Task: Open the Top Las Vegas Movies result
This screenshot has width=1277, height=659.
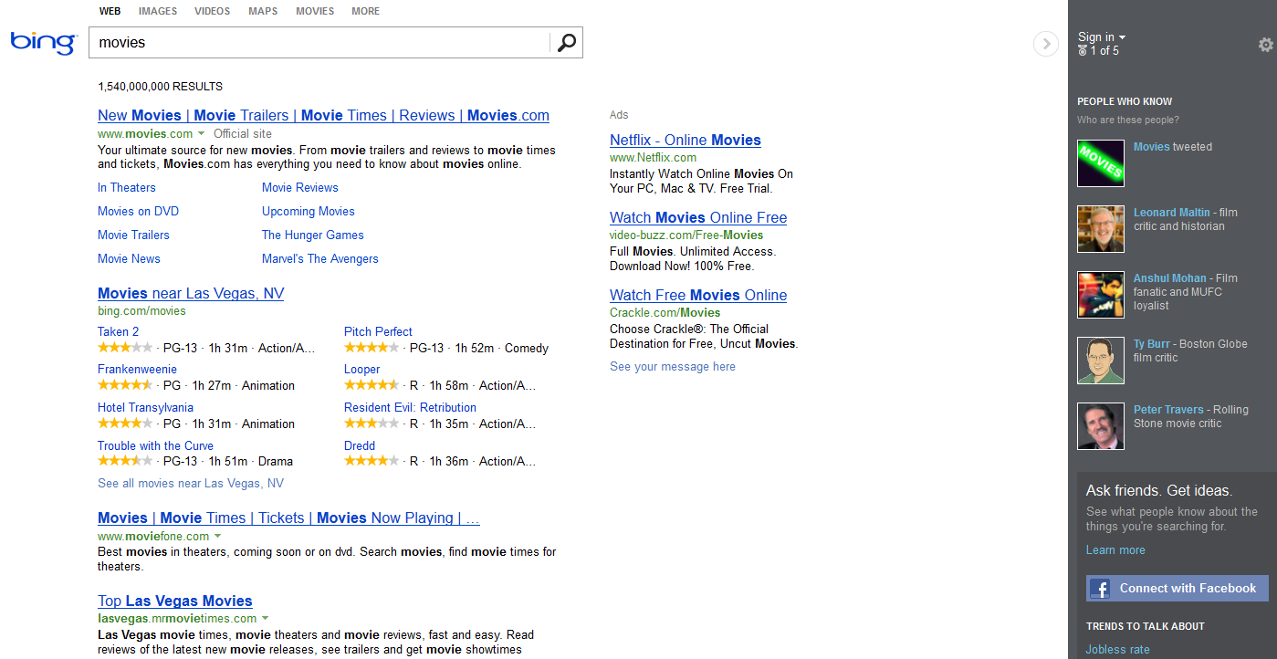Action: 175,601
